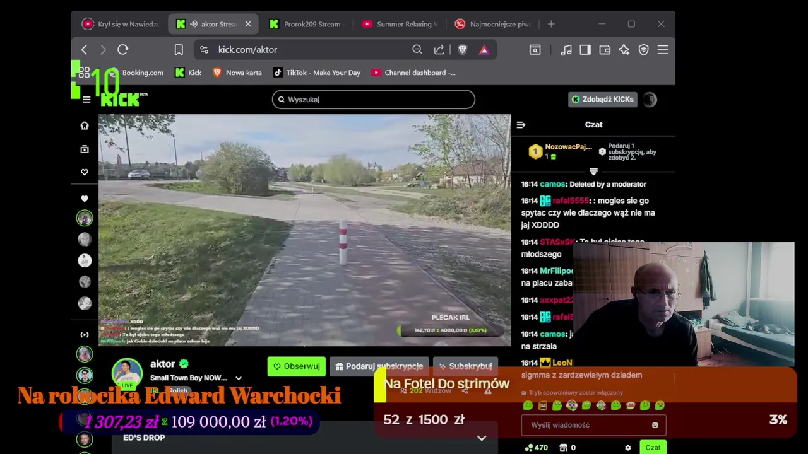
Task: Click the Zdobądź KICKs button
Action: [x=603, y=100]
